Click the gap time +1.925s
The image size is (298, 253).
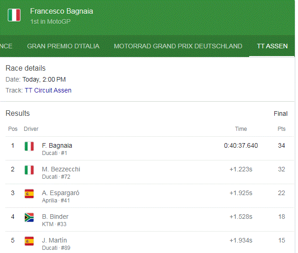(241, 193)
